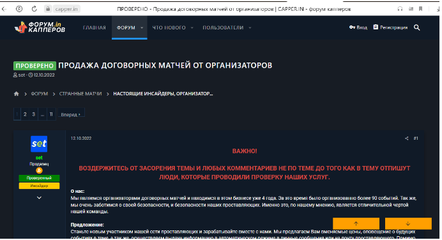This screenshot has width=442, height=240.
Task: Click the О нас: heading text
Action: [77, 191]
